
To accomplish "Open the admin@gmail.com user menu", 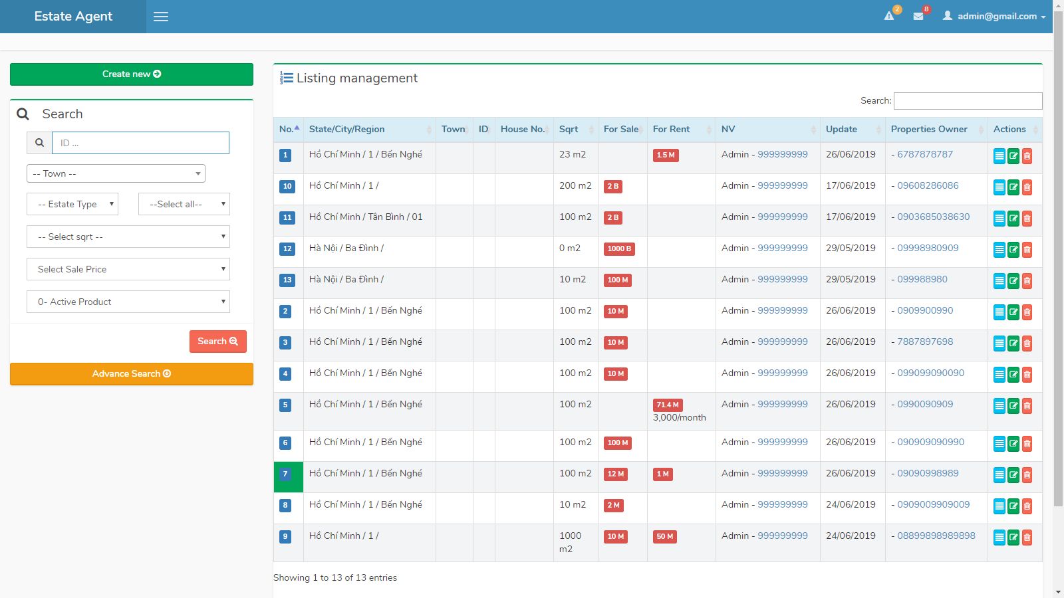I will pyautogui.click(x=995, y=16).
